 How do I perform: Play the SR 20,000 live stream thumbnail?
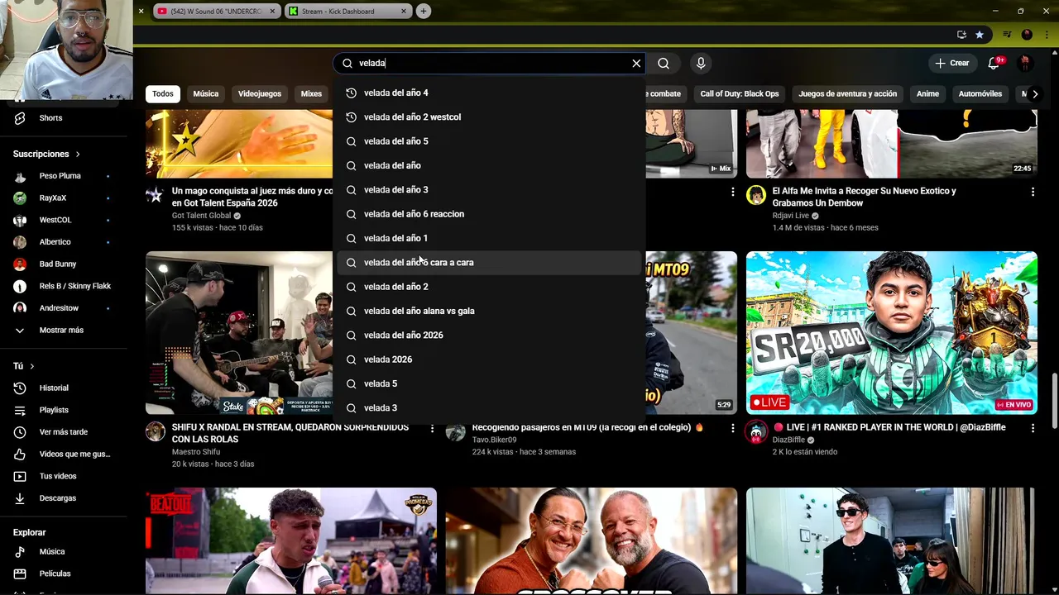coord(891,332)
